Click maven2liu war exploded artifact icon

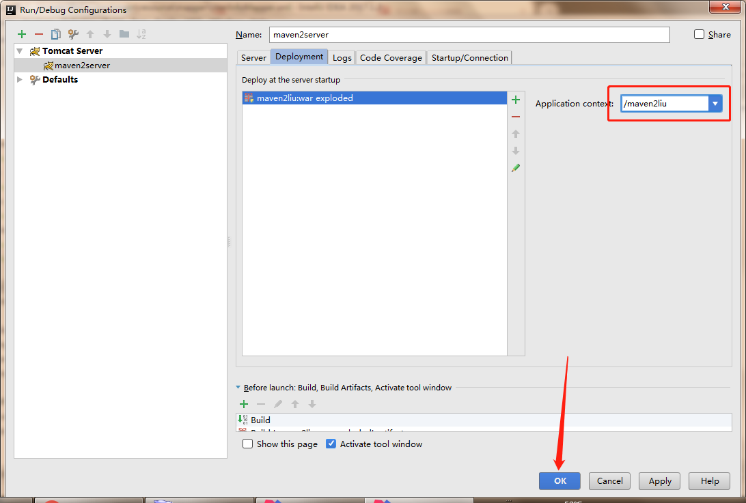click(249, 98)
